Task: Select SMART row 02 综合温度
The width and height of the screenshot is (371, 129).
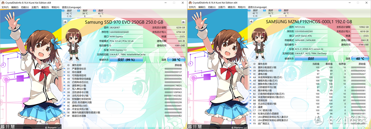Action: tap(124, 72)
